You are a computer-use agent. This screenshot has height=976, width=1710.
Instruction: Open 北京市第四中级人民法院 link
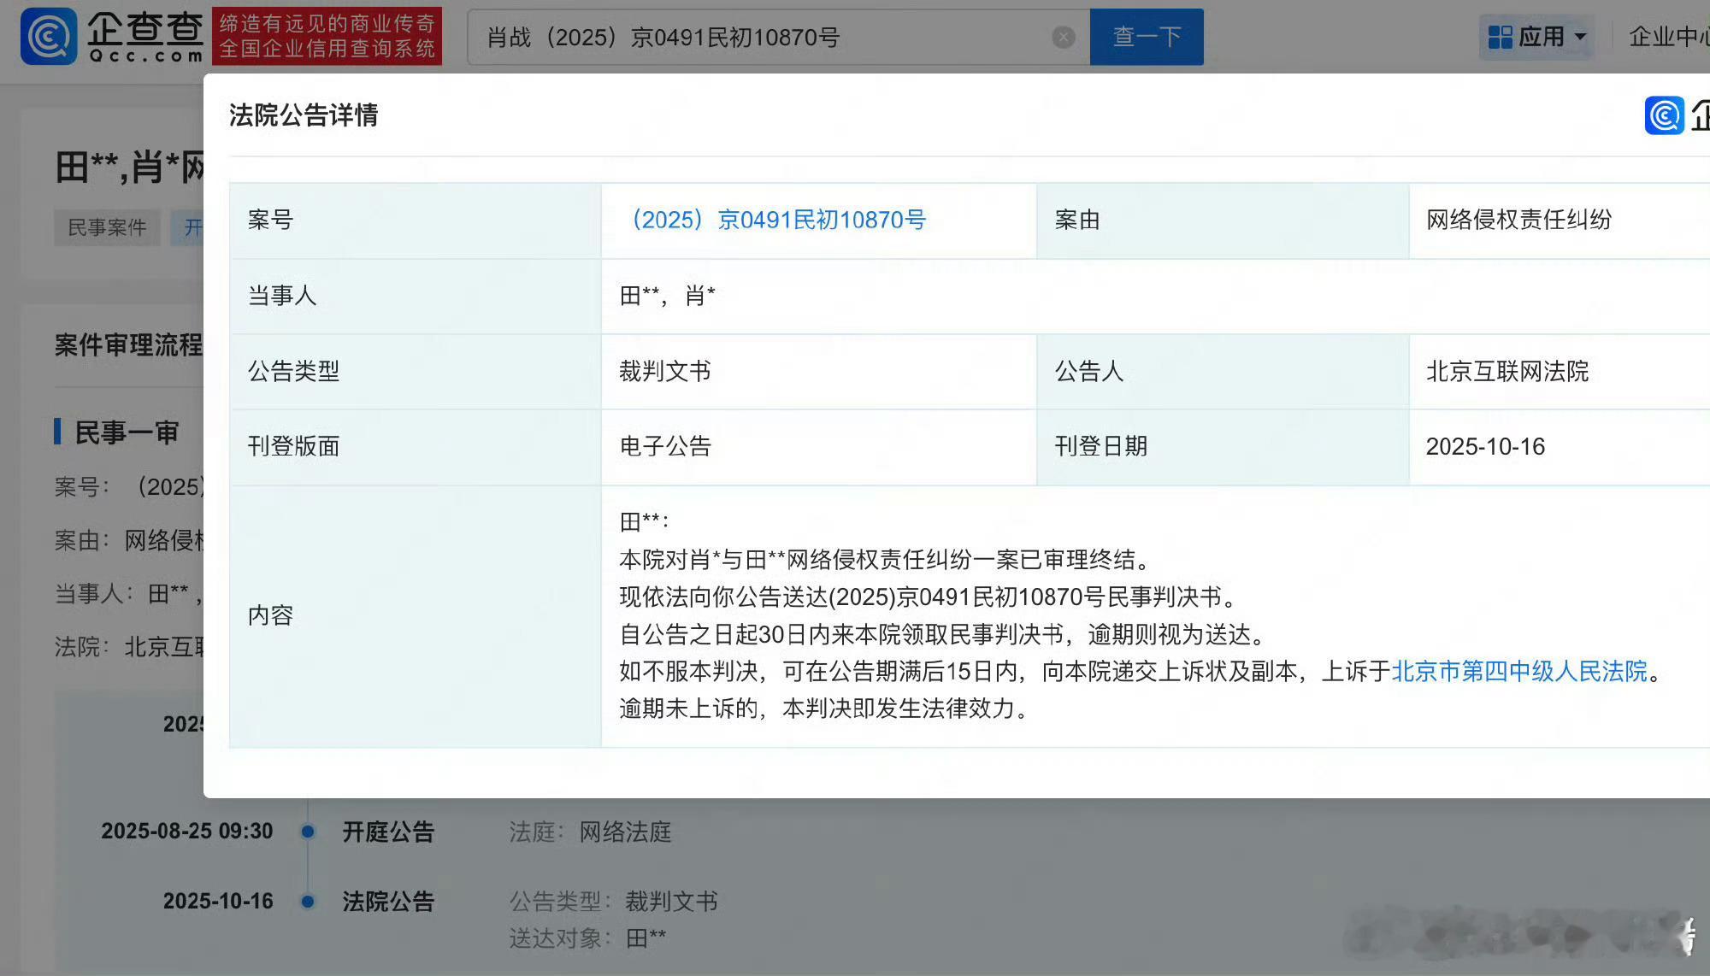[x=1519, y=671]
